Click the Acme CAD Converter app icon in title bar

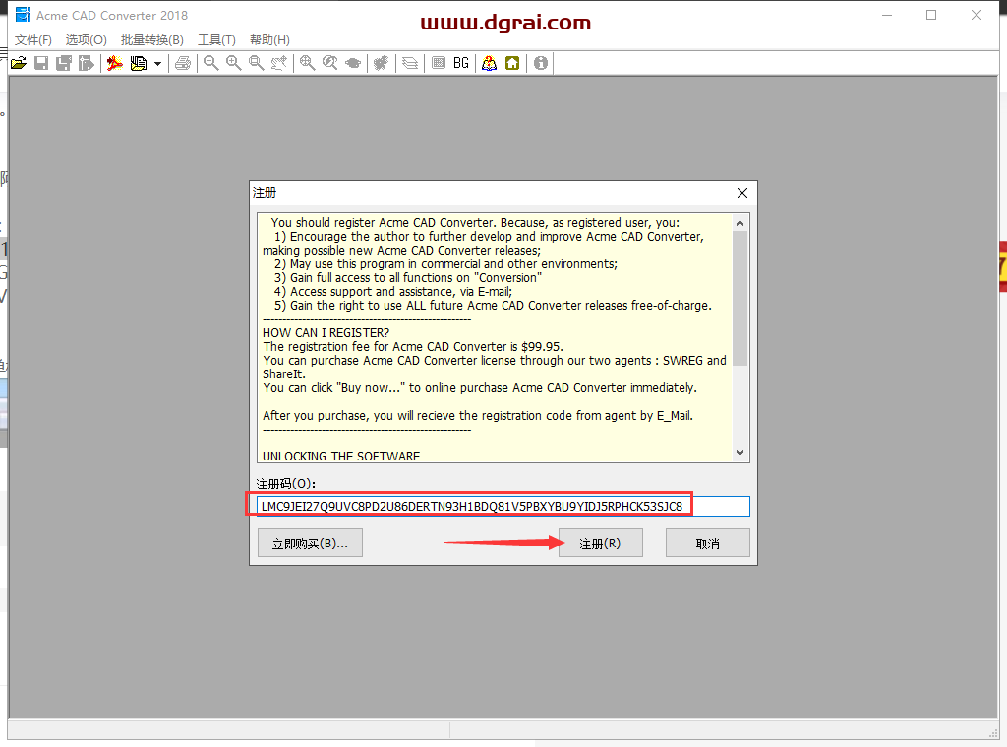[24, 15]
